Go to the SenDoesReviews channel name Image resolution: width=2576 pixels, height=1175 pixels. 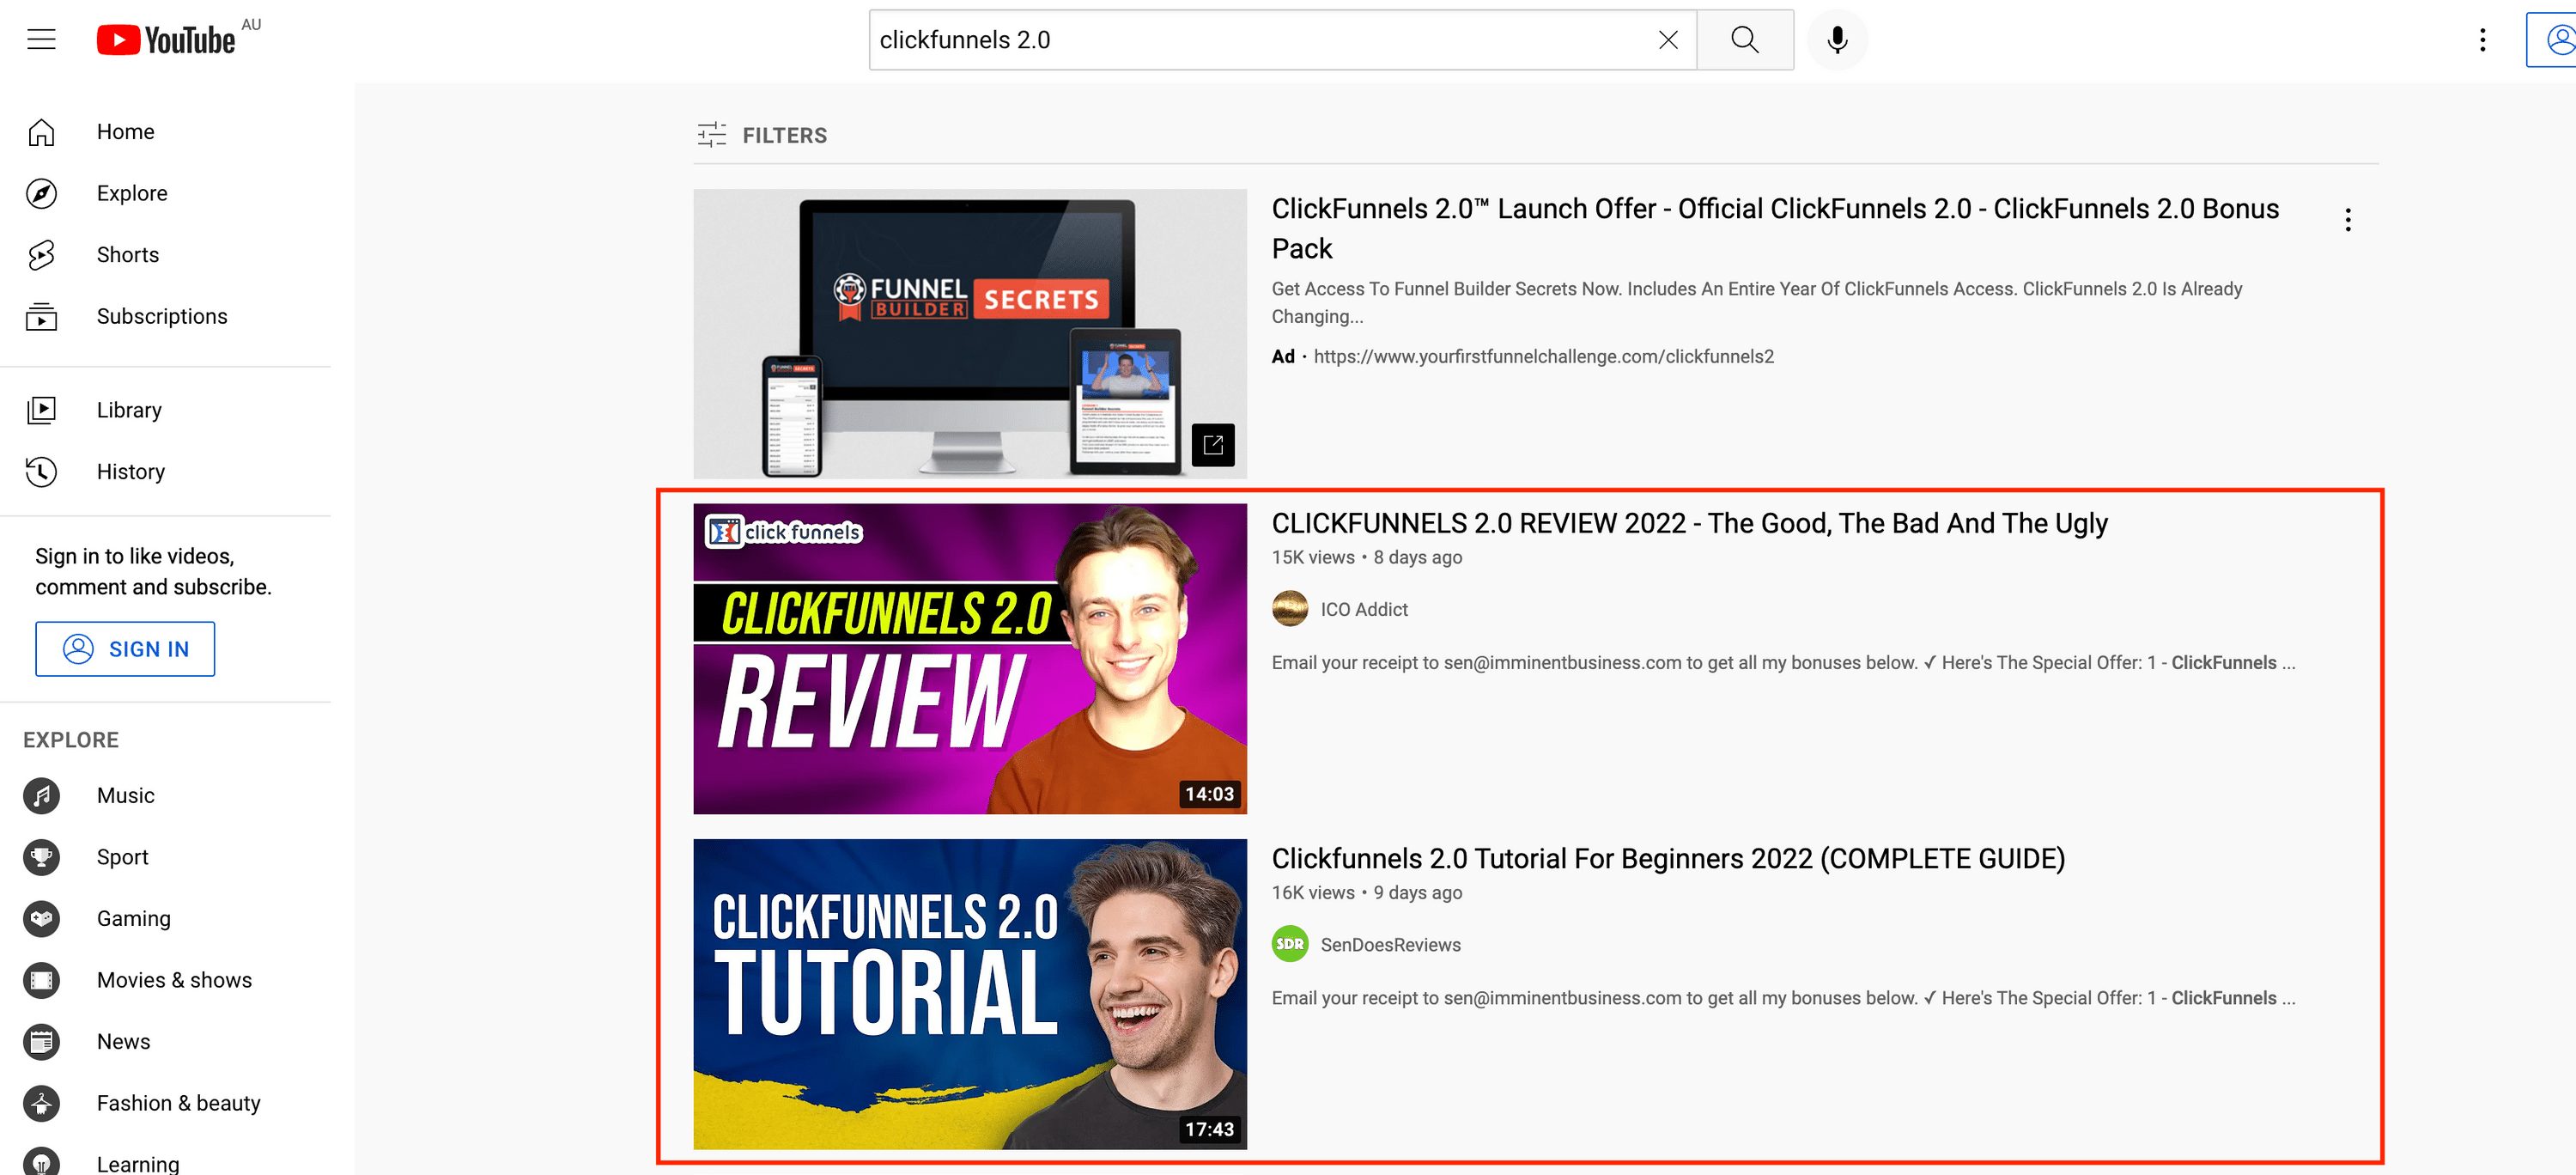click(x=1390, y=945)
